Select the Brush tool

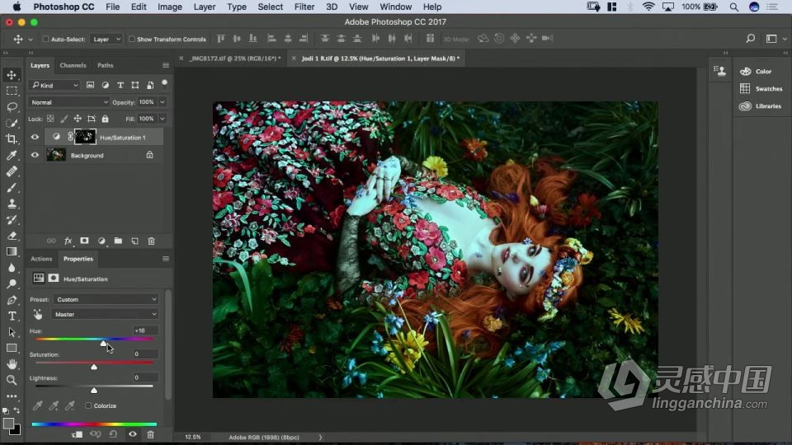click(x=12, y=187)
